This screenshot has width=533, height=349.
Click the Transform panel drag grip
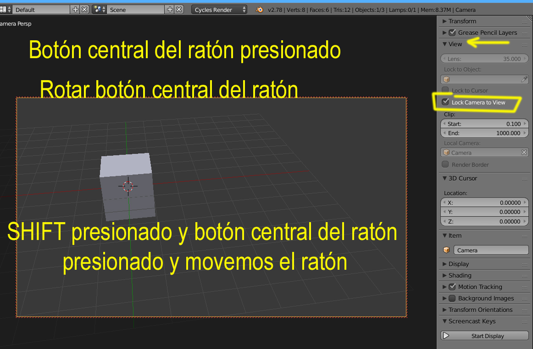(x=525, y=22)
